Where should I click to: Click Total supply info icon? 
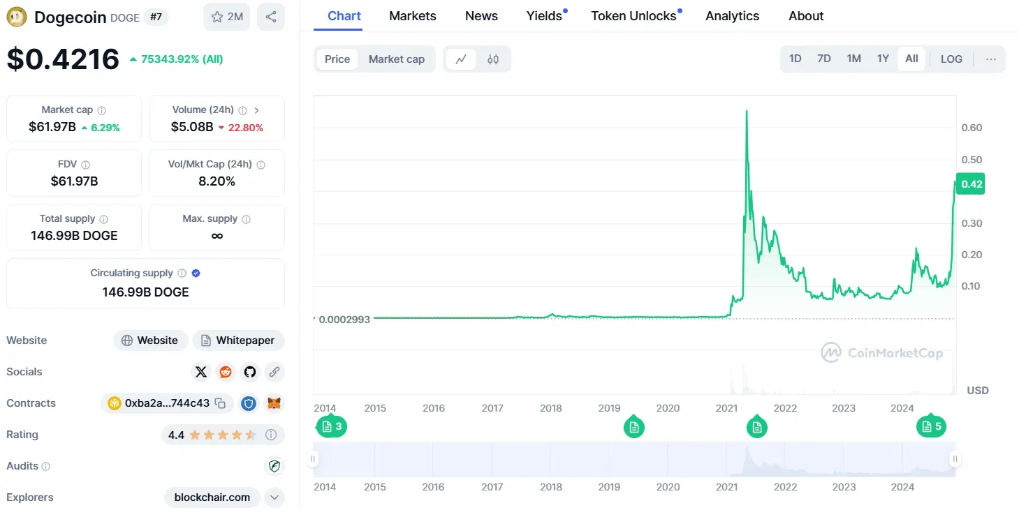(103, 219)
